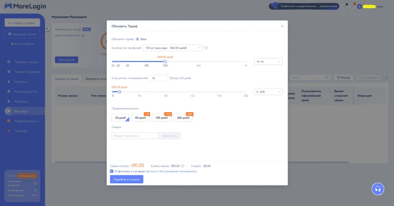394x206 pixels.
Task: Click the notification bell icon in header
Action: pyautogui.click(x=352, y=6)
